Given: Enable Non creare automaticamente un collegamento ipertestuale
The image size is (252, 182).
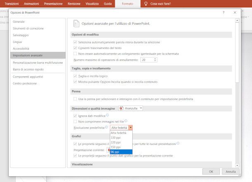Looking at the screenshot, I should (x=75, y=54).
